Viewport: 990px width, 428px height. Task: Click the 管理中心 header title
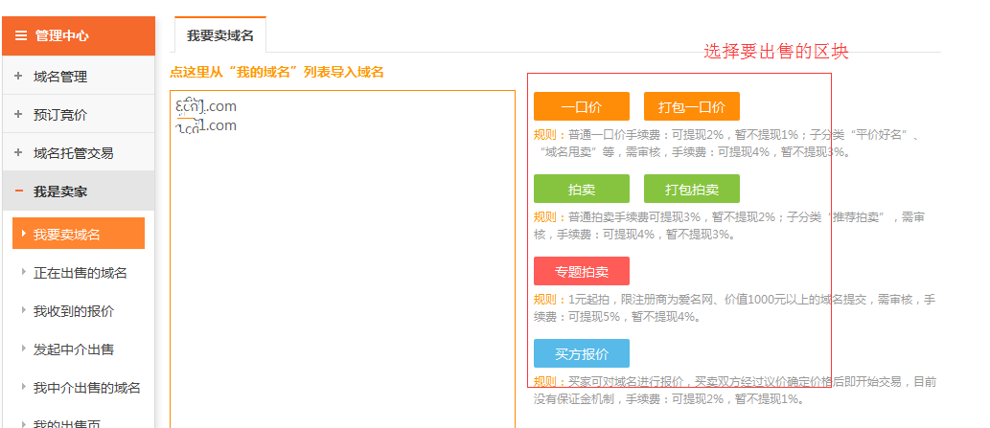[x=61, y=35]
